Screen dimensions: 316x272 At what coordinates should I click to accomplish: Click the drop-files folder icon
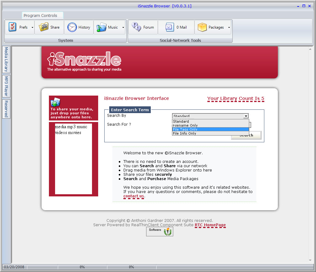tap(55, 102)
